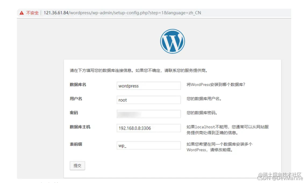
Task: Click the hint 将WordPress安装到哪个数据库?
Action: (216, 85)
